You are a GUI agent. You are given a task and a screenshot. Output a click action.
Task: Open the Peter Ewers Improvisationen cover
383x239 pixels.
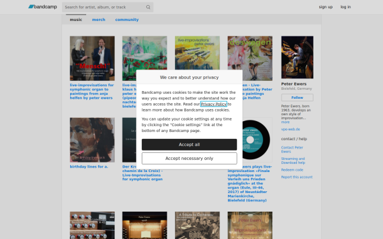click(x=250, y=226)
